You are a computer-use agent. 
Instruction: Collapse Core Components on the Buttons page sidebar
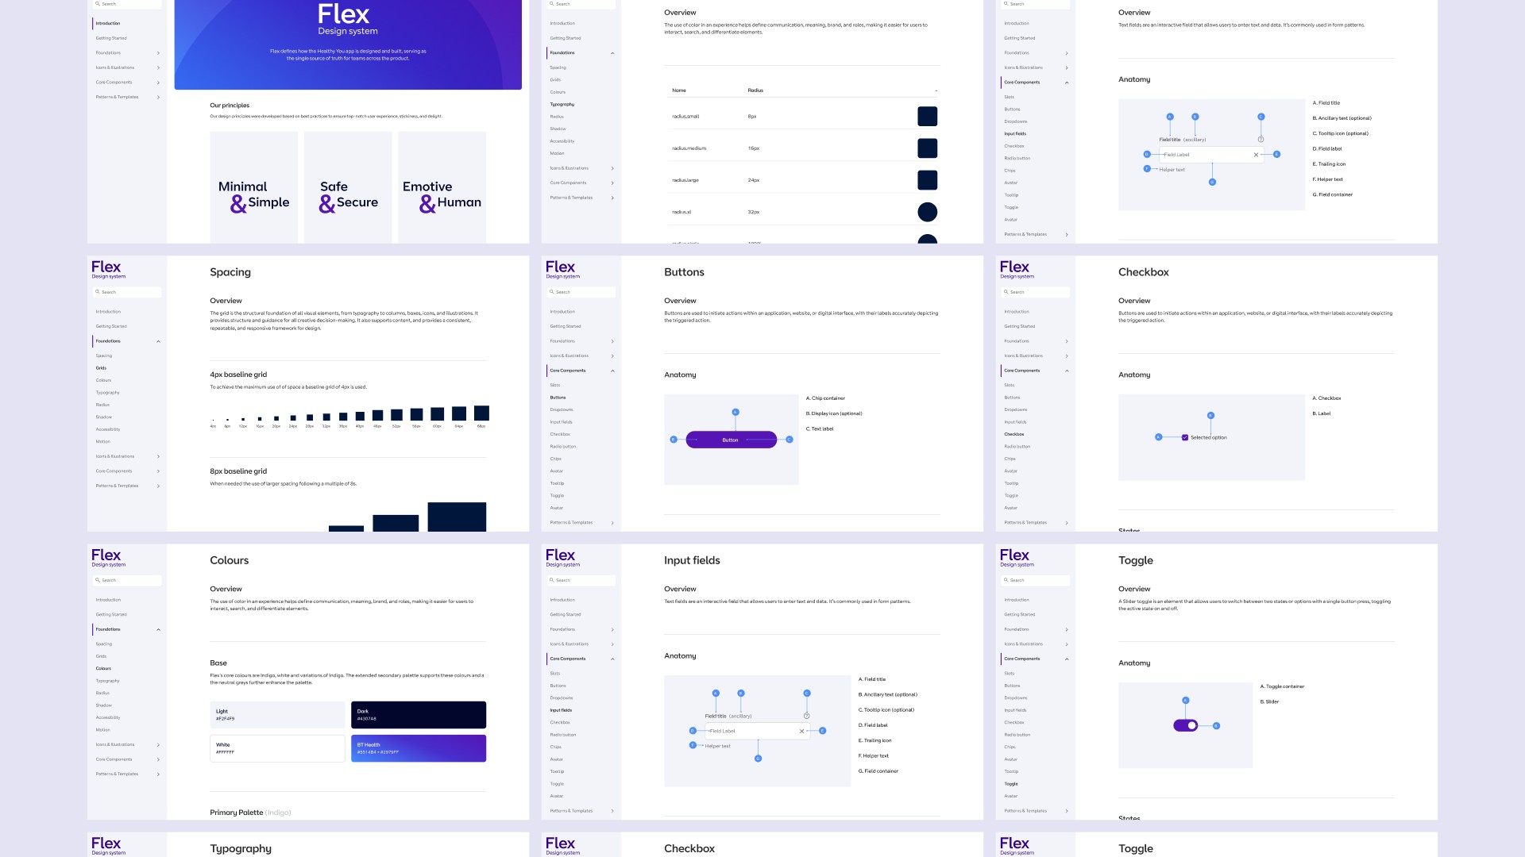612,371
